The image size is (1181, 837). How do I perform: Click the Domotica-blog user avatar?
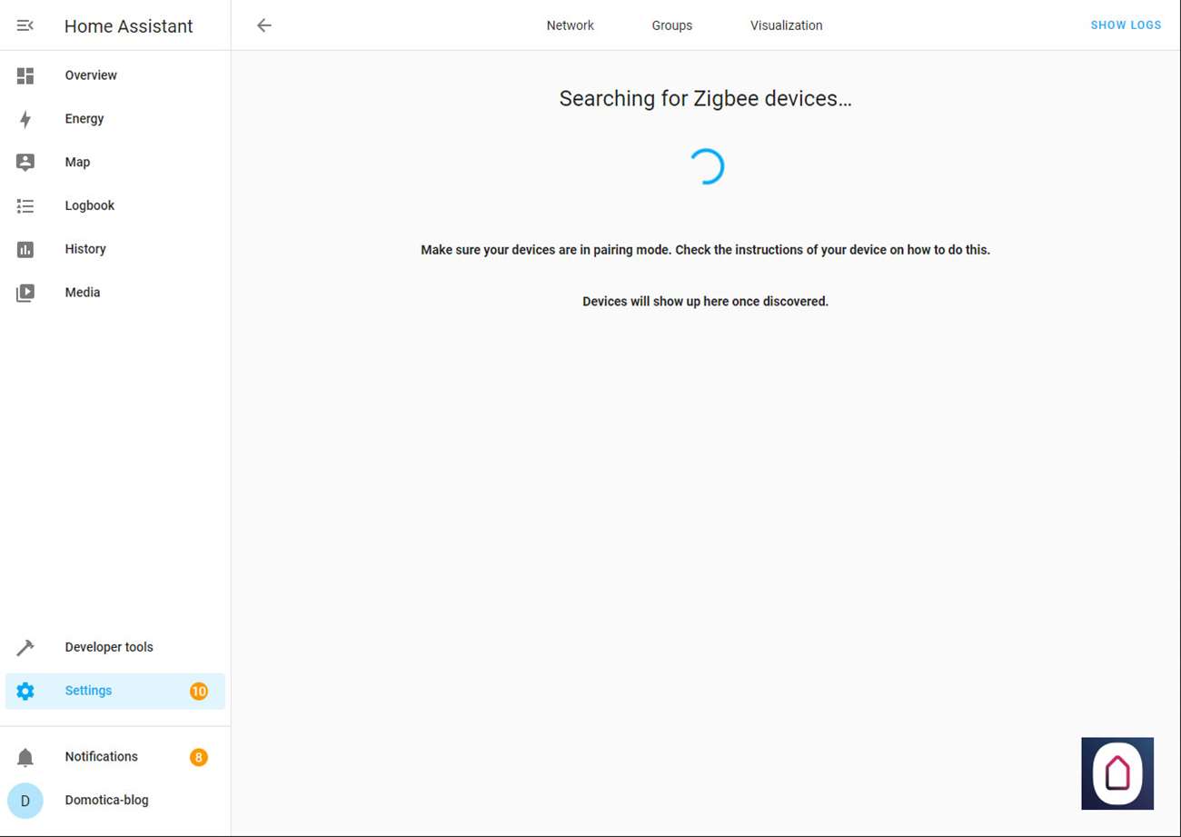25,801
